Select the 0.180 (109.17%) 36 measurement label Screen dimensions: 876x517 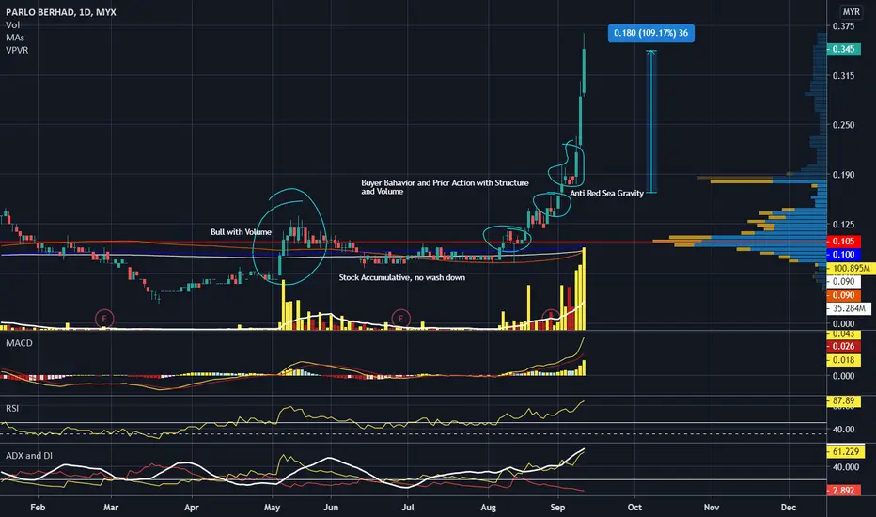coord(650,33)
